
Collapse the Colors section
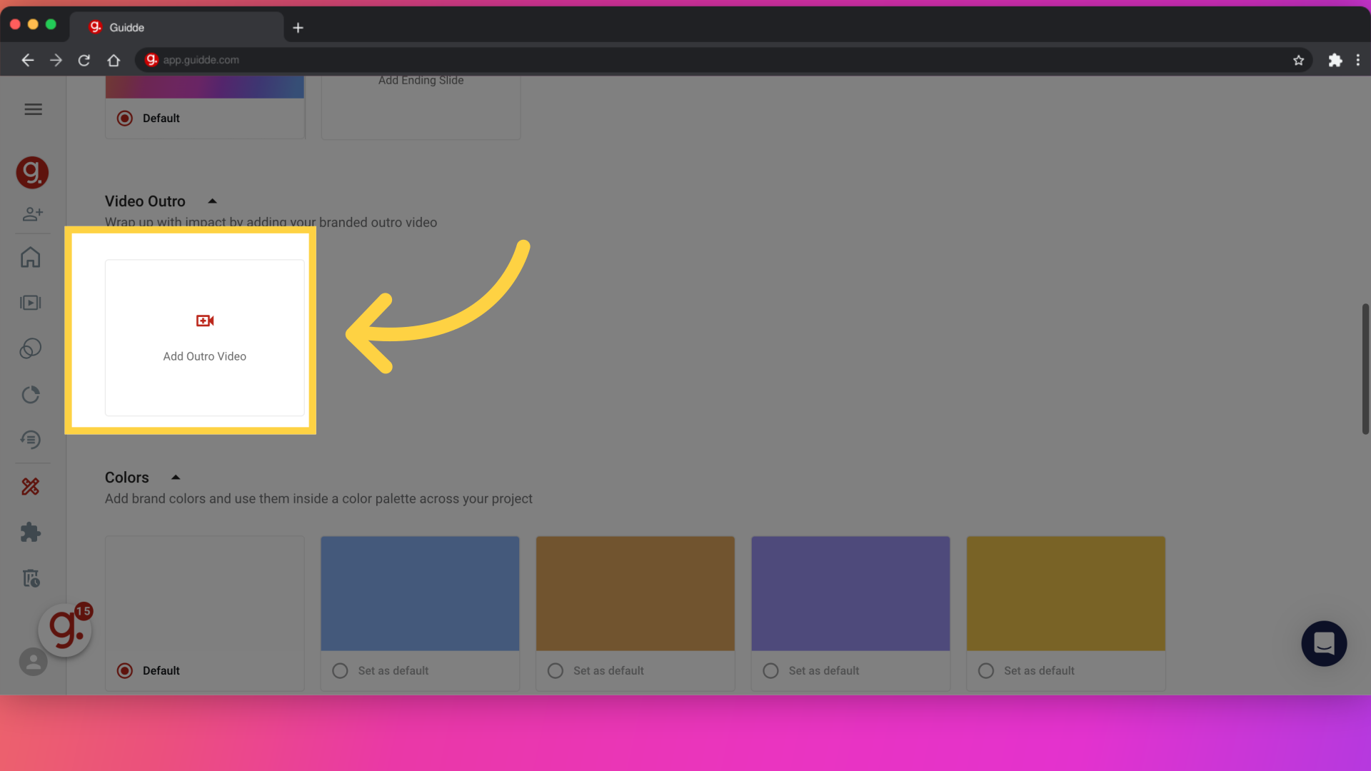click(x=176, y=478)
